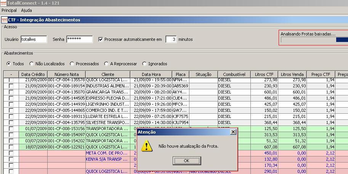Sort by Litros Venda column header

pyautogui.click(x=292, y=74)
